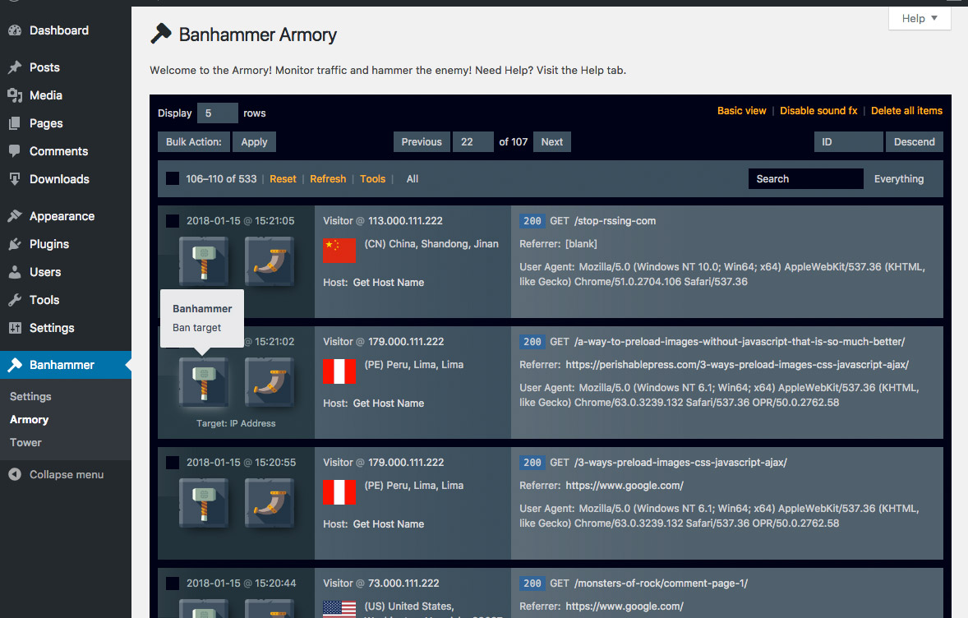
Task: Click the 73.000.111.222 IP address
Action: (403, 583)
